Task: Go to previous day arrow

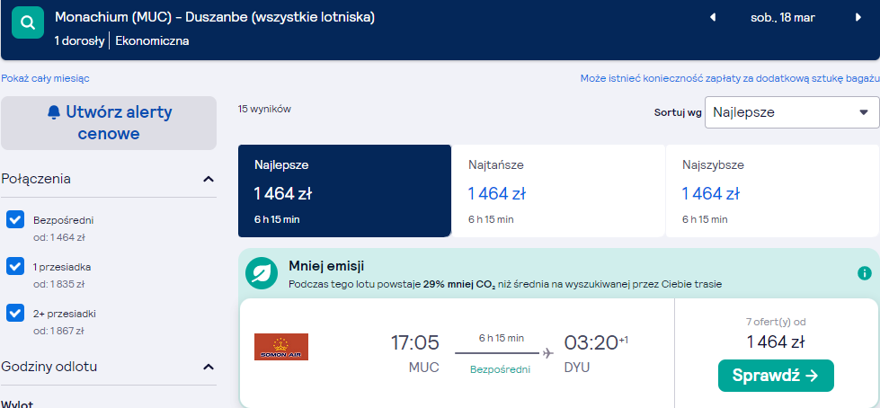Action: [713, 17]
